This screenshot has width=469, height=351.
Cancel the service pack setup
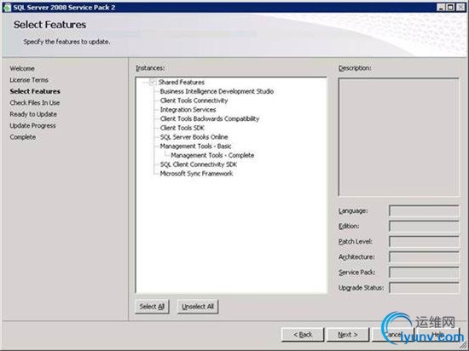tap(393, 335)
